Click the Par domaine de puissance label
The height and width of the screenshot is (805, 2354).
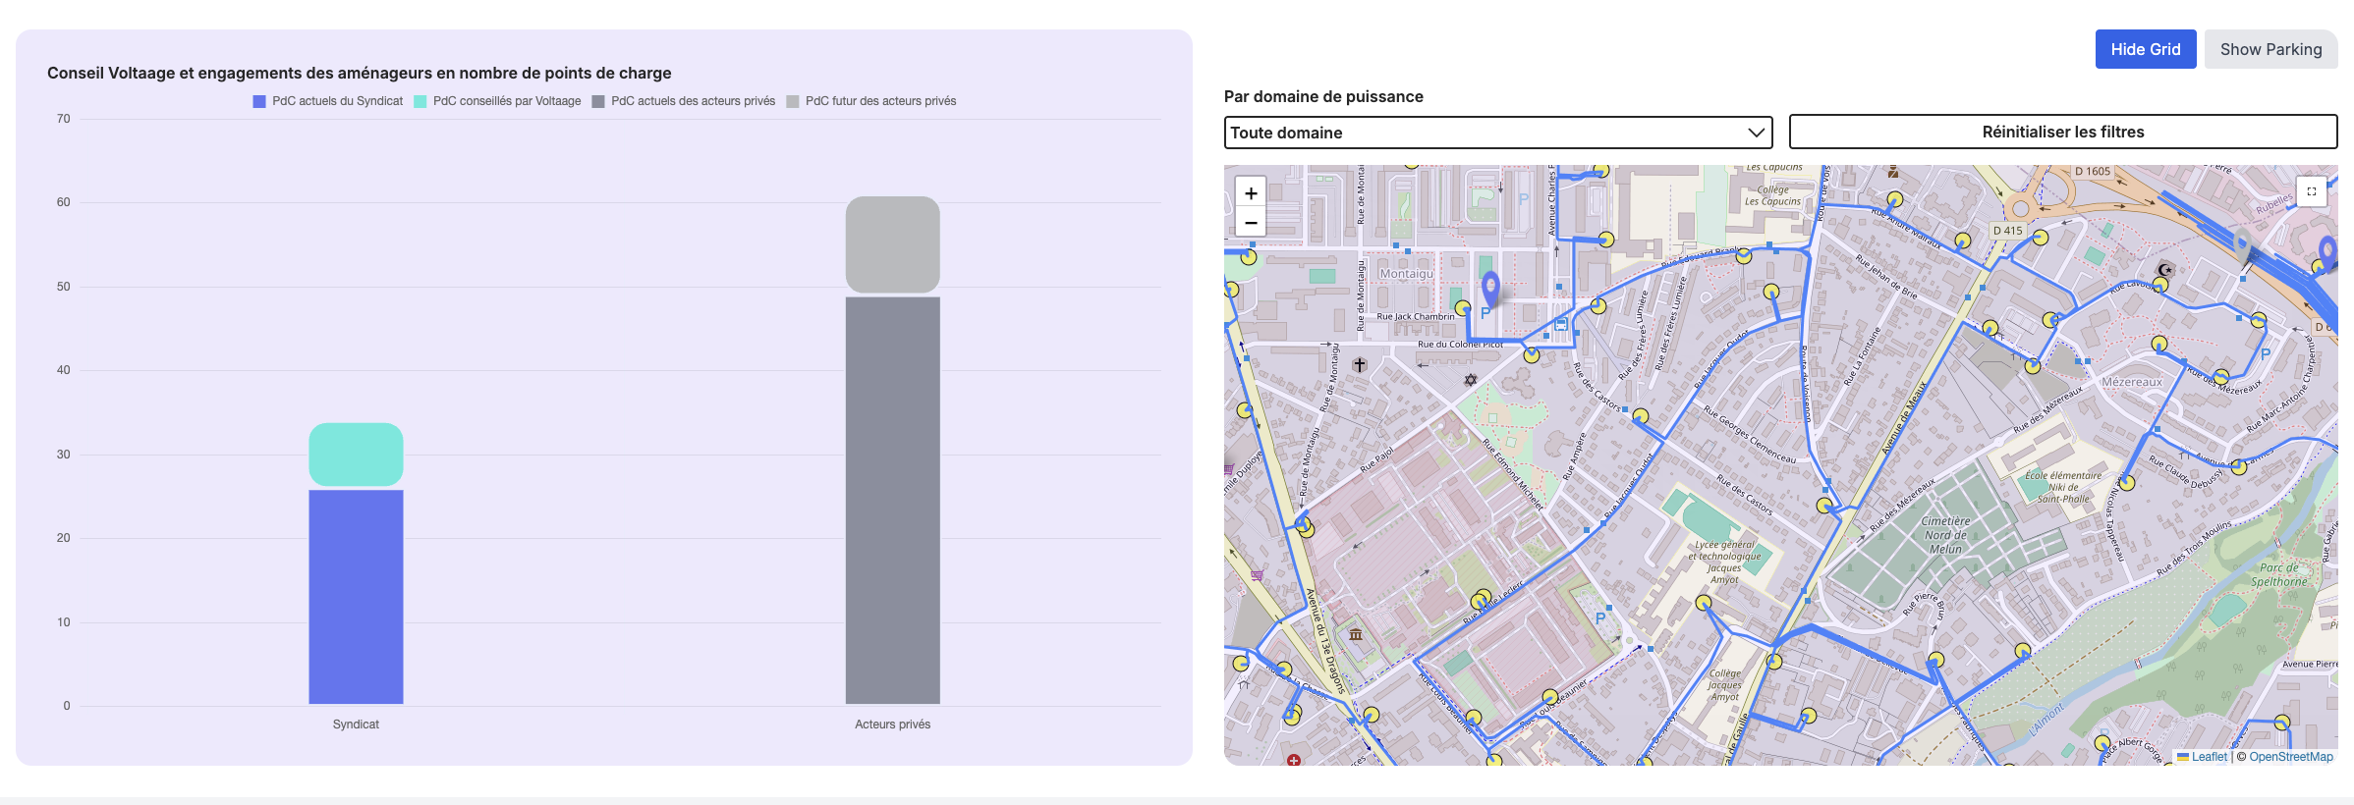[1323, 96]
